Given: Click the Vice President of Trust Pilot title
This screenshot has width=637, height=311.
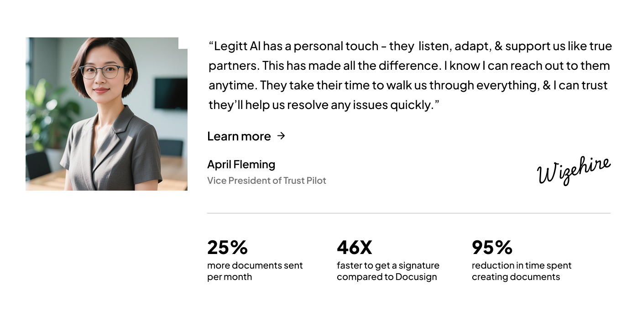Looking at the screenshot, I should point(266,181).
